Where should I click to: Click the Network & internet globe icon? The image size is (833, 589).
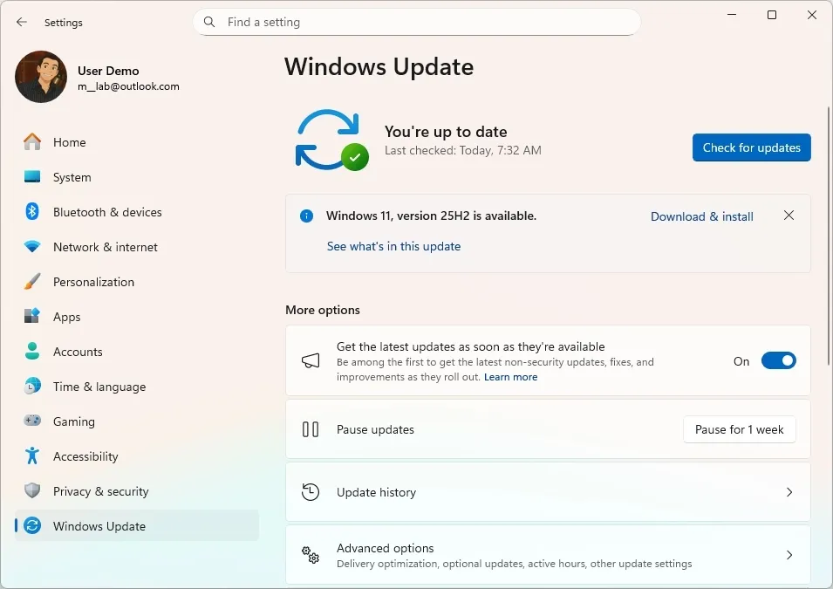tap(31, 247)
